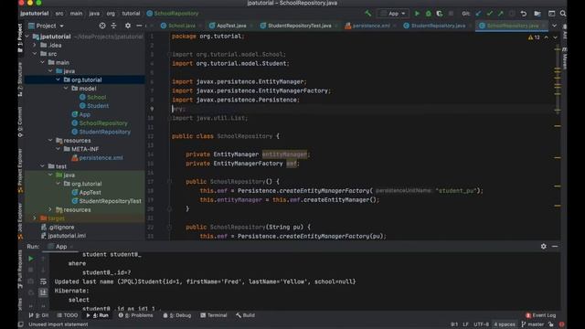
Task: Run App with the green toolbar play icon
Action: 417,14
